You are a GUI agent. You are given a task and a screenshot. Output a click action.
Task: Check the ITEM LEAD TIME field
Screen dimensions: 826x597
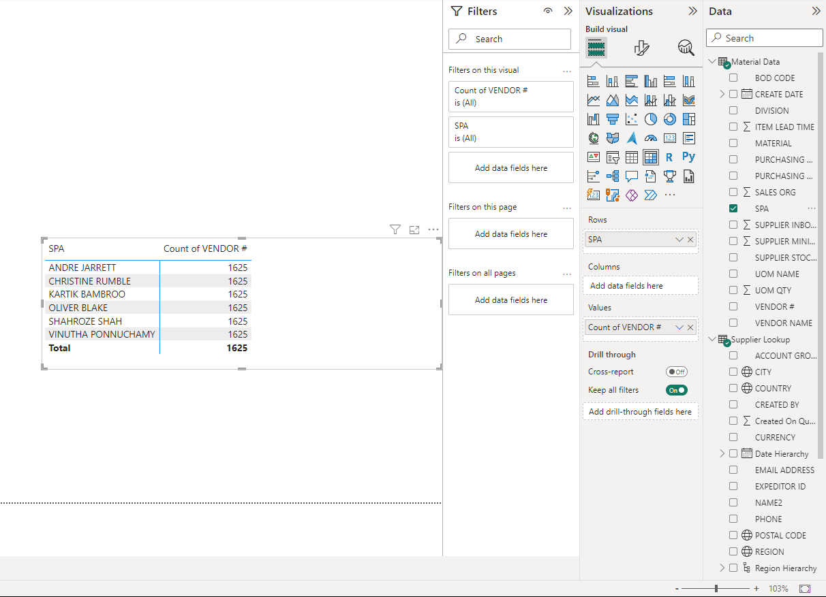pyautogui.click(x=733, y=127)
